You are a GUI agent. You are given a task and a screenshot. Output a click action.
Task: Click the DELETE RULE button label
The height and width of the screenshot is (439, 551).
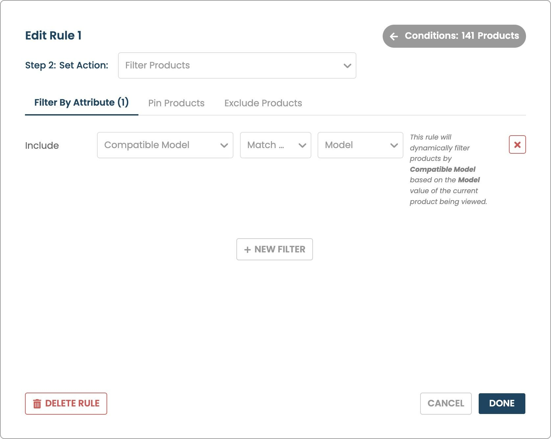72,403
